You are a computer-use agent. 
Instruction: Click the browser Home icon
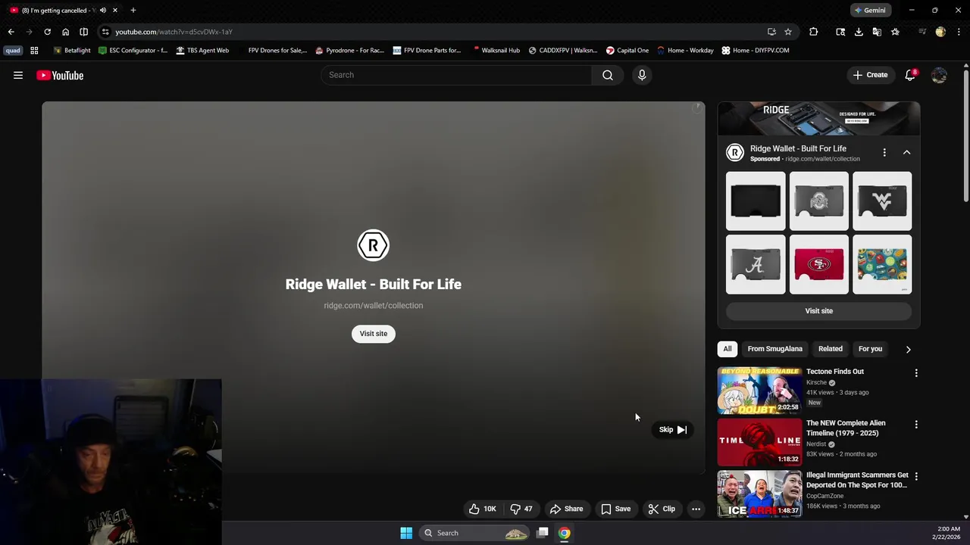pyautogui.click(x=65, y=32)
